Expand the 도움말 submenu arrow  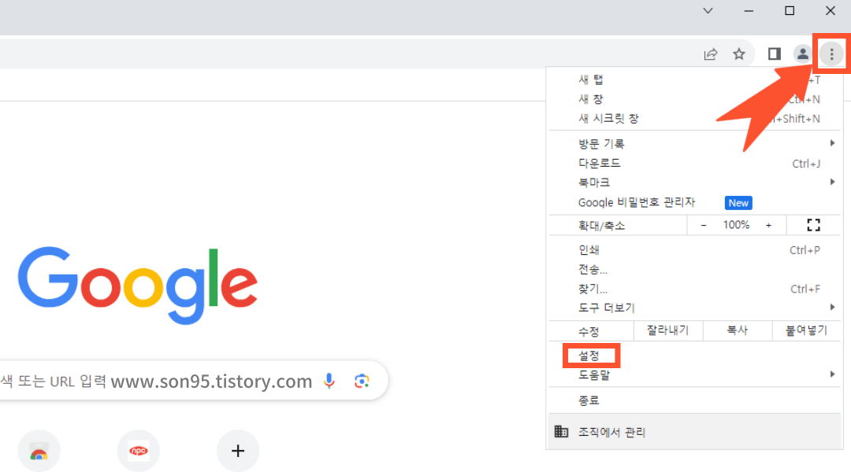(832, 374)
